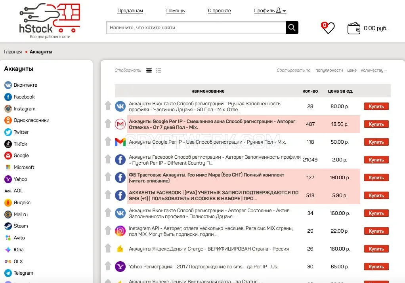
Task: Click the hStock logo
Action: point(50,21)
